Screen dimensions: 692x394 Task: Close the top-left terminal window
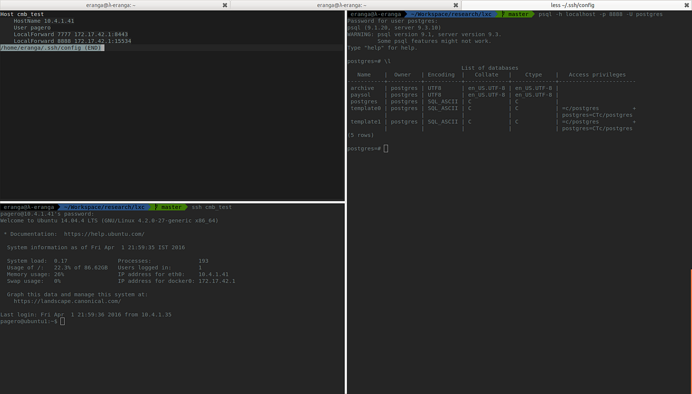click(224, 5)
